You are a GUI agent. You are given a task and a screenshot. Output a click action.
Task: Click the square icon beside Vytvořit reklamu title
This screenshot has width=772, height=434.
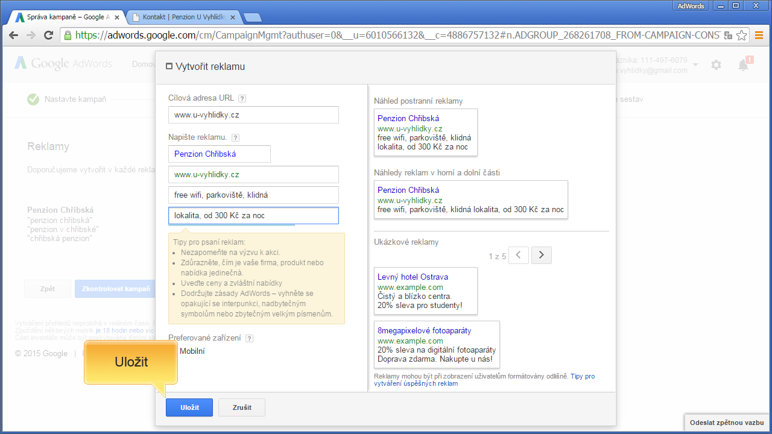point(169,67)
